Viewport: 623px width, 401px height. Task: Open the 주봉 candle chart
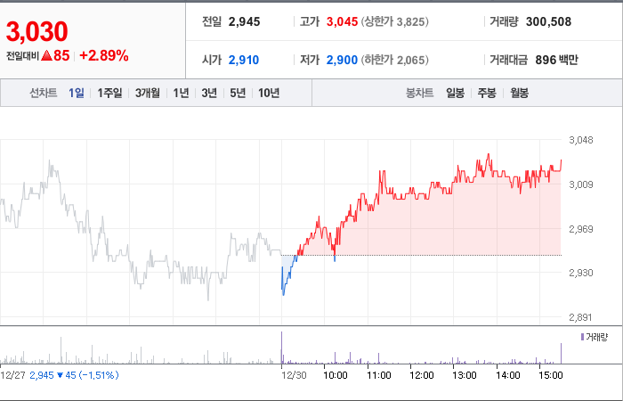tap(487, 93)
